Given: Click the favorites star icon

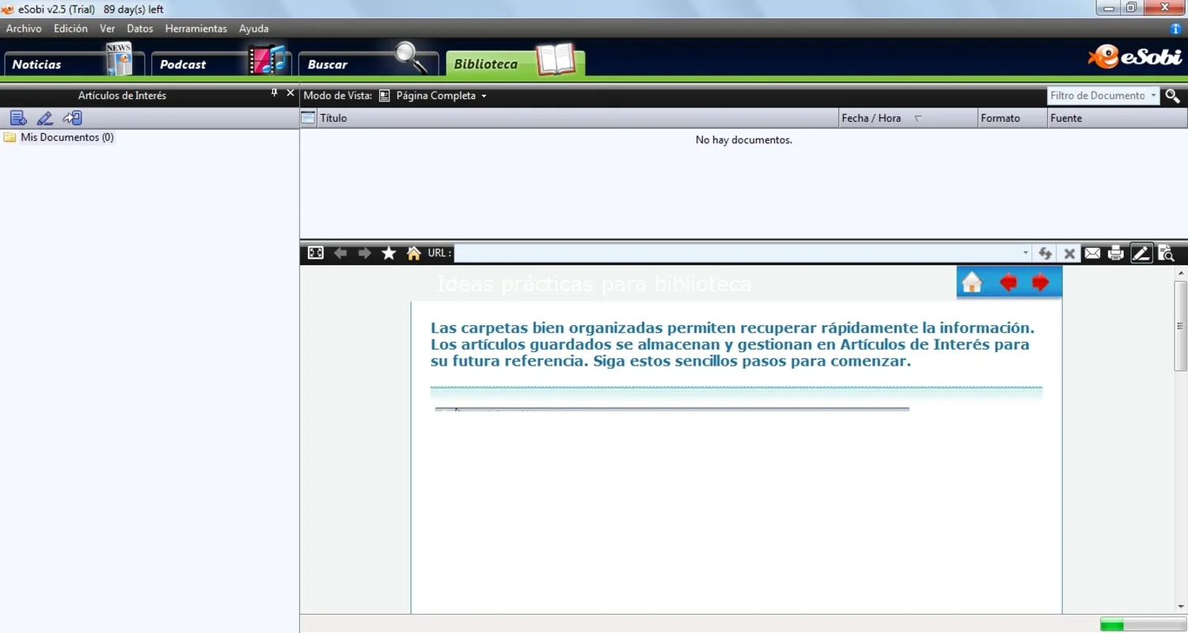Looking at the screenshot, I should [389, 253].
